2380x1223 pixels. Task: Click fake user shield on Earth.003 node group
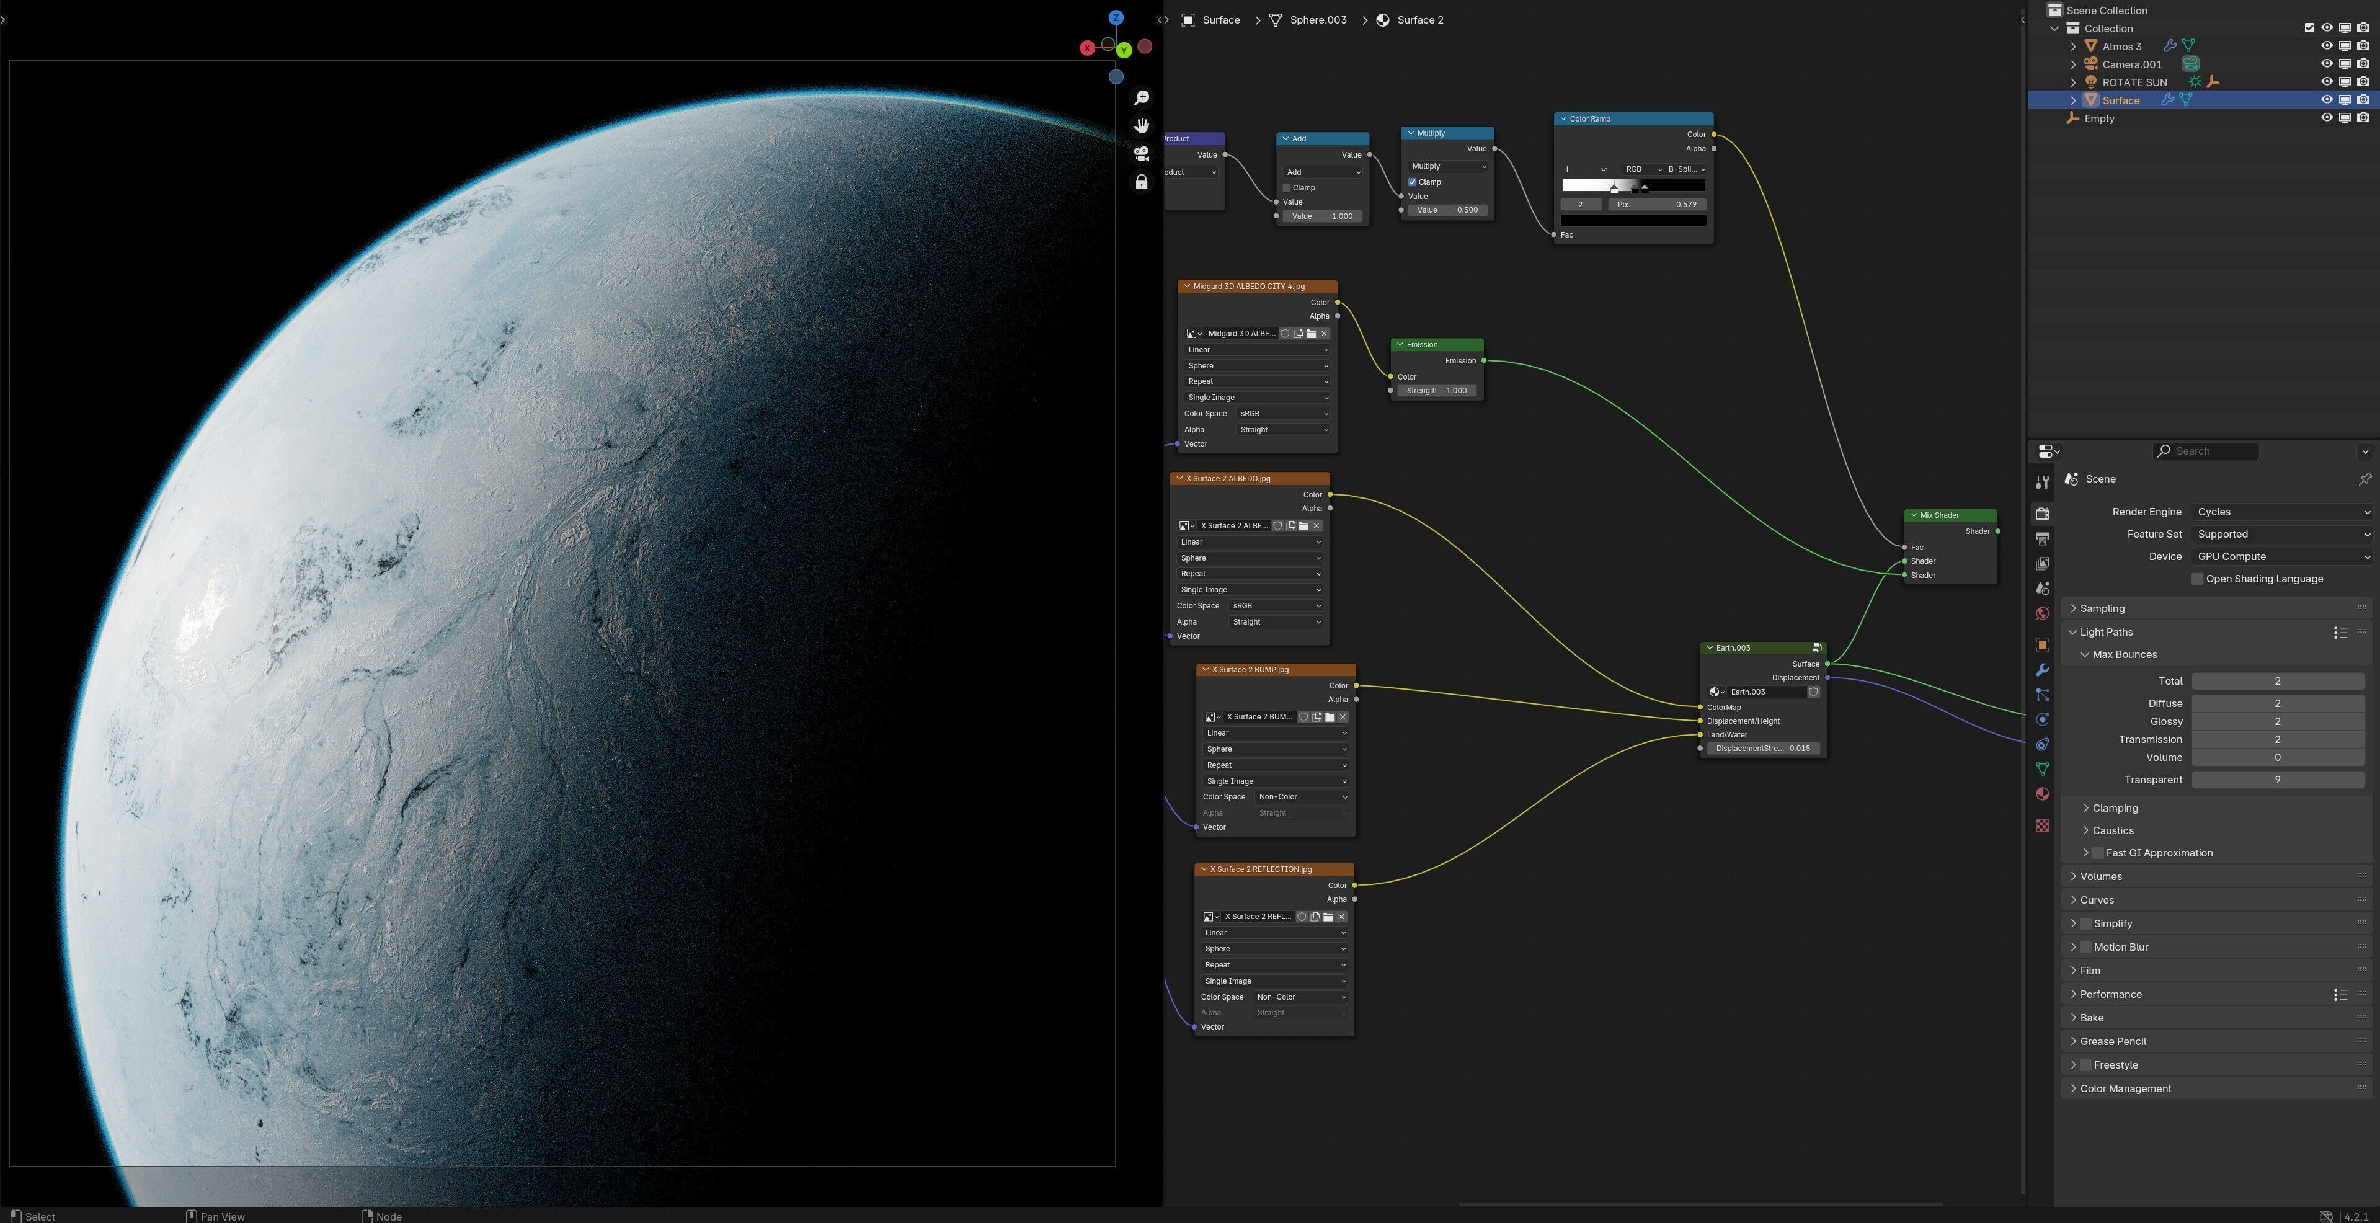pyautogui.click(x=1814, y=692)
